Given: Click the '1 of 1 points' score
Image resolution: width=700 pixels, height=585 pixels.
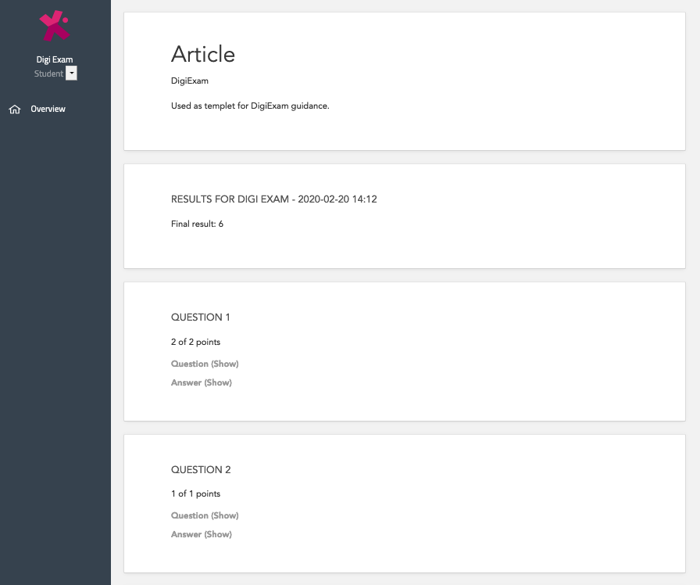Looking at the screenshot, I should point(195,493).
